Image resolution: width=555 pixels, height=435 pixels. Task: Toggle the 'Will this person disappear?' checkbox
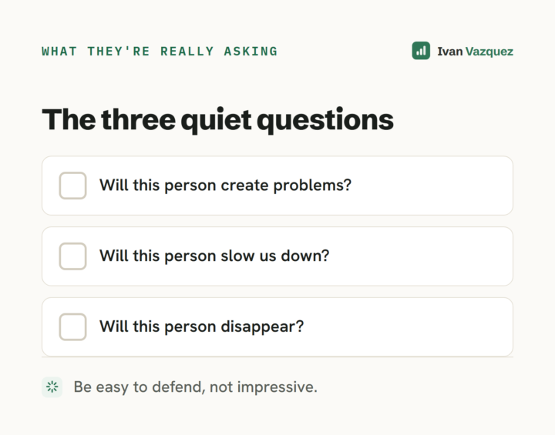point(72,326)
